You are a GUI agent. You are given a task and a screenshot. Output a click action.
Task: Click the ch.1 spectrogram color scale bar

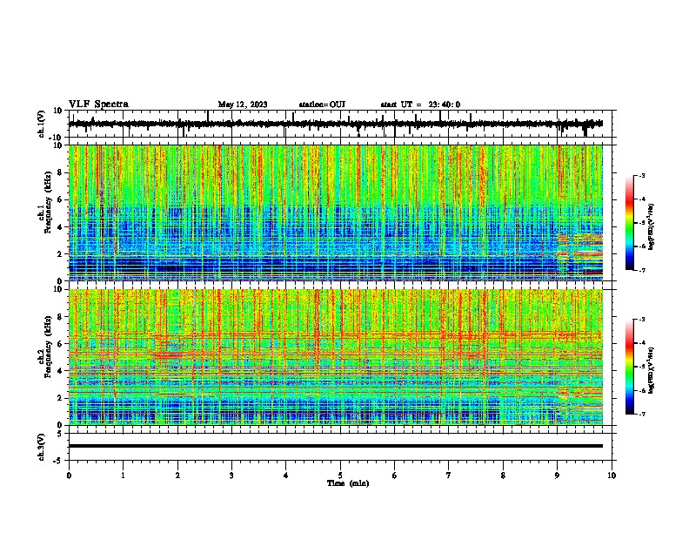point(630,223)
